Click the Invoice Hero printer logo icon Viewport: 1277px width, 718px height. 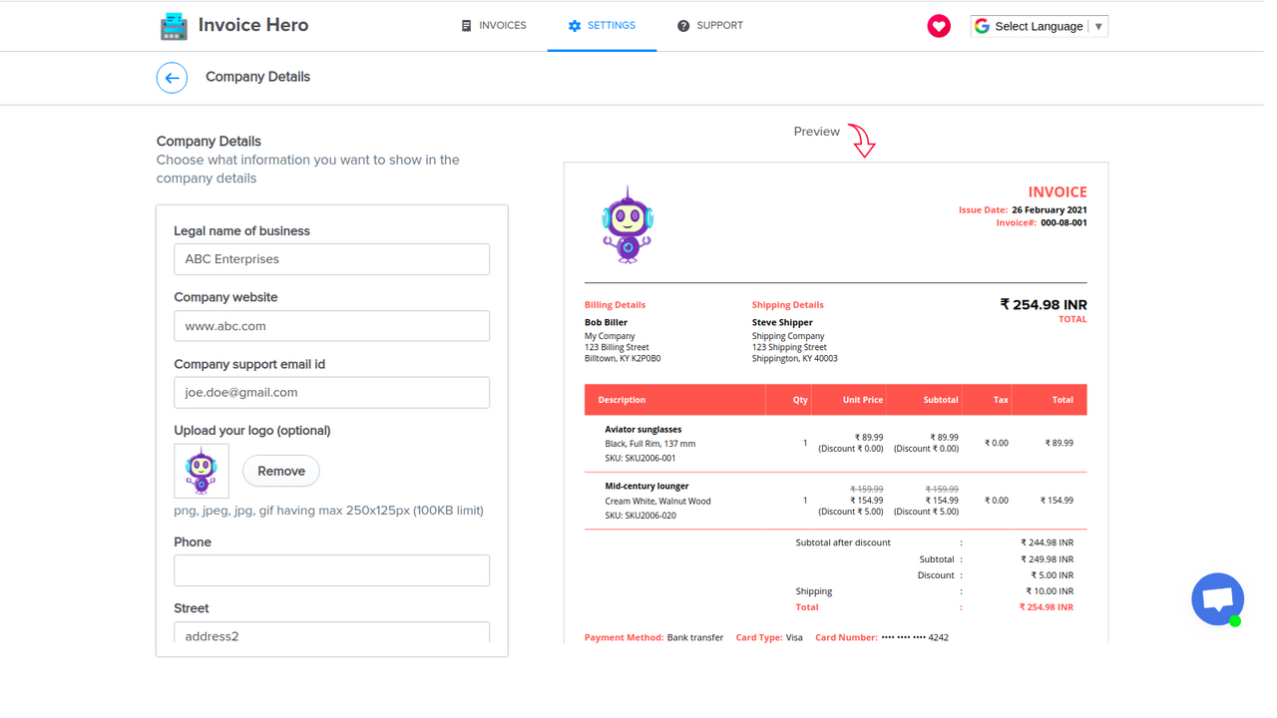click(174, 25)
